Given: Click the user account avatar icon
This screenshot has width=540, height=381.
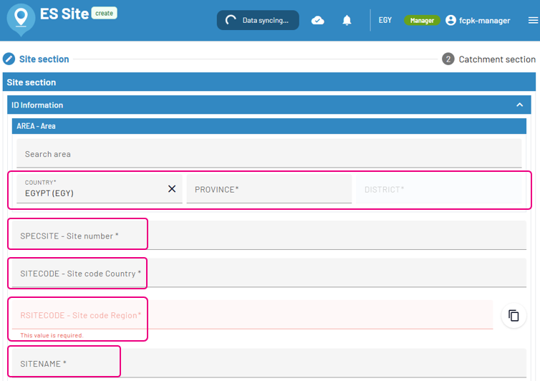Looking at the screenshot, I should pyautogui.click(x=450, y=20).
